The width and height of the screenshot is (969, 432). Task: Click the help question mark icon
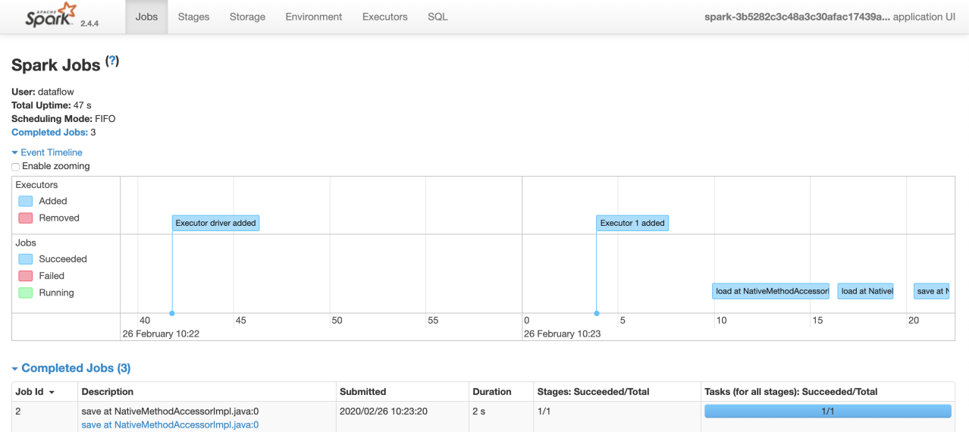click(112, 61)
